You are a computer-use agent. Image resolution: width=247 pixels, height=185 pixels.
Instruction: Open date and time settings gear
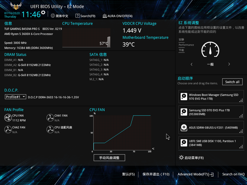pyautogui.click(x=43, y=12)
